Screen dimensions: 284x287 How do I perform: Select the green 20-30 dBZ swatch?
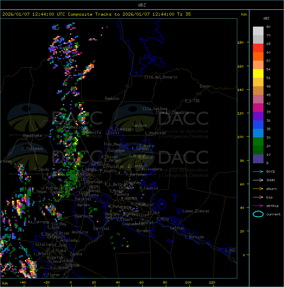pyautogui.click(x=258, y=142)
